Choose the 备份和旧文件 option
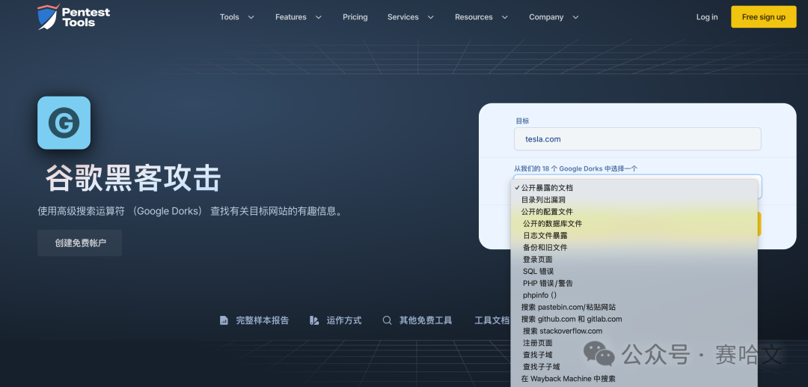 click(x=634, y=247)
